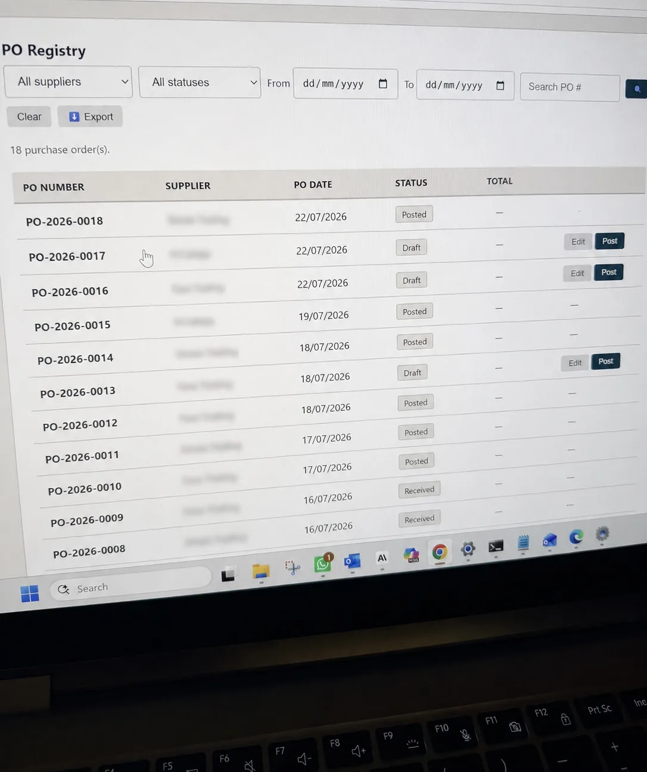Open the From date calendar picker icon
The width and height of the screenshot is (647, 772).
coord(383,84)
